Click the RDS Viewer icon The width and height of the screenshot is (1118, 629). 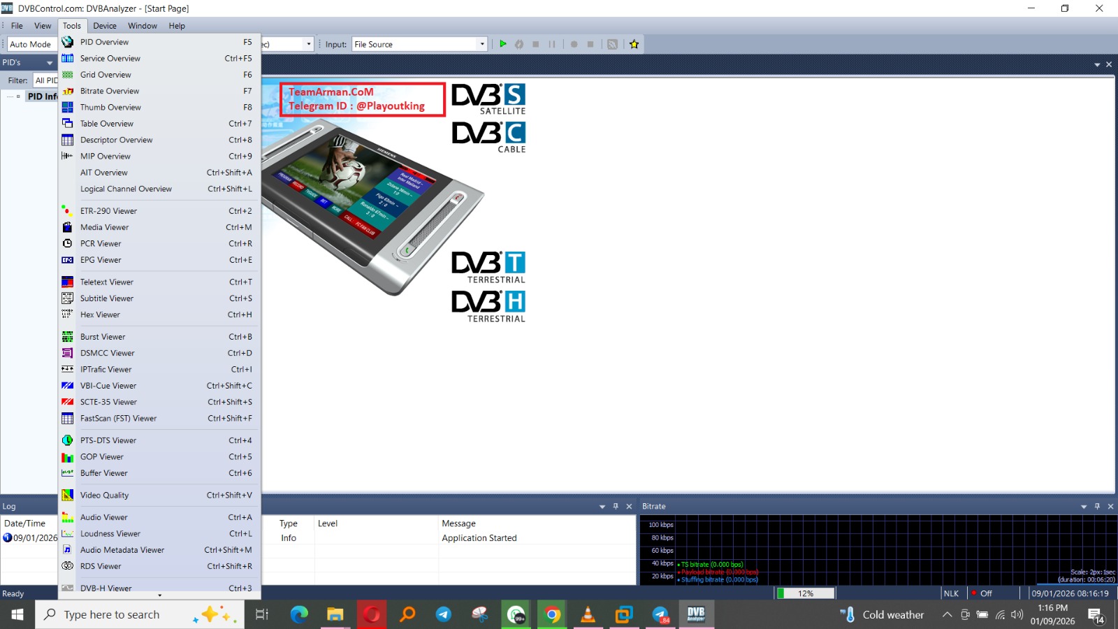click(68, 566)
